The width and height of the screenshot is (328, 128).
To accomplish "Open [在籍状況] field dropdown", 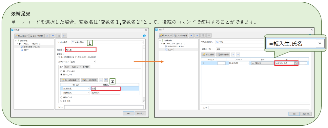I will [x=76, y=93].
